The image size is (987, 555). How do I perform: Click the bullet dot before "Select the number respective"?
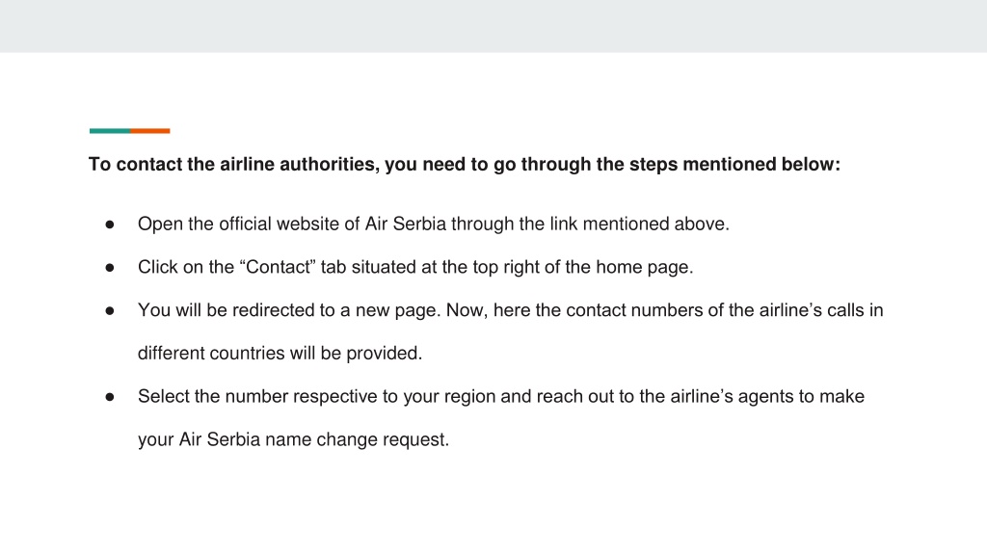[110, 397]
